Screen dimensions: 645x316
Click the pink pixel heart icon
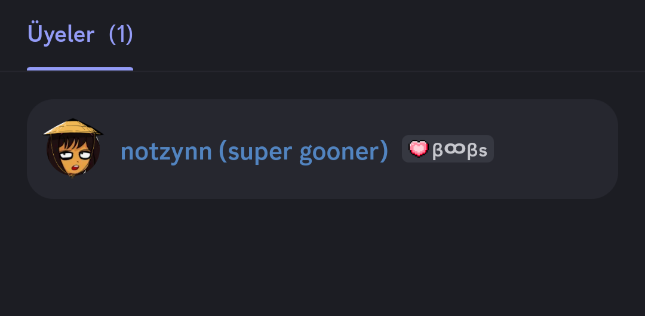coord(419,149)
